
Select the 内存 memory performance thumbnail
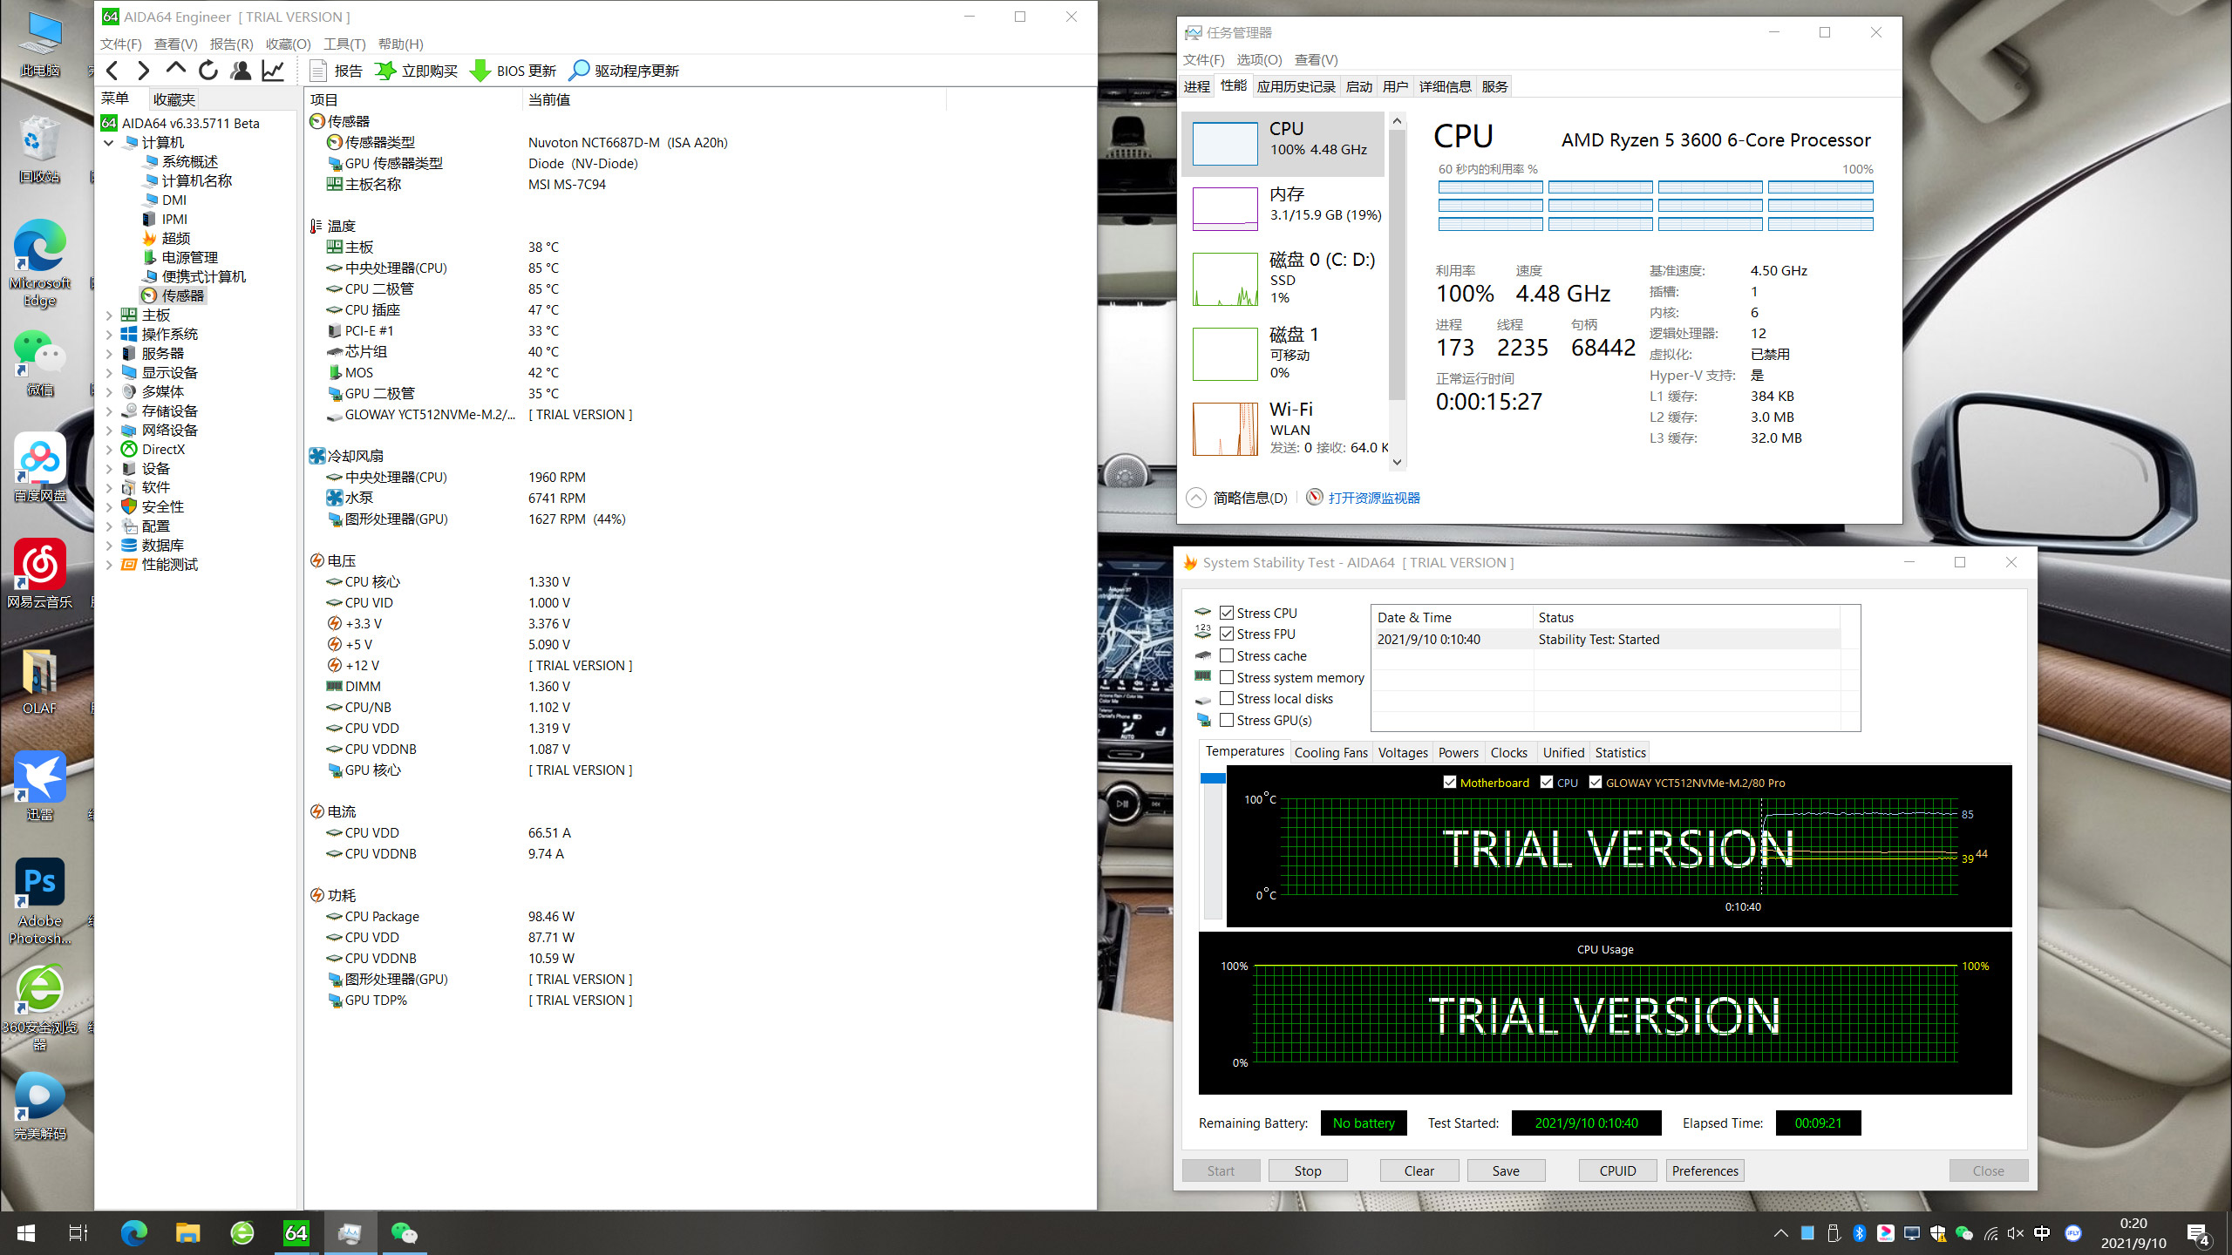pyautogui.click(x=1225, y=209)
